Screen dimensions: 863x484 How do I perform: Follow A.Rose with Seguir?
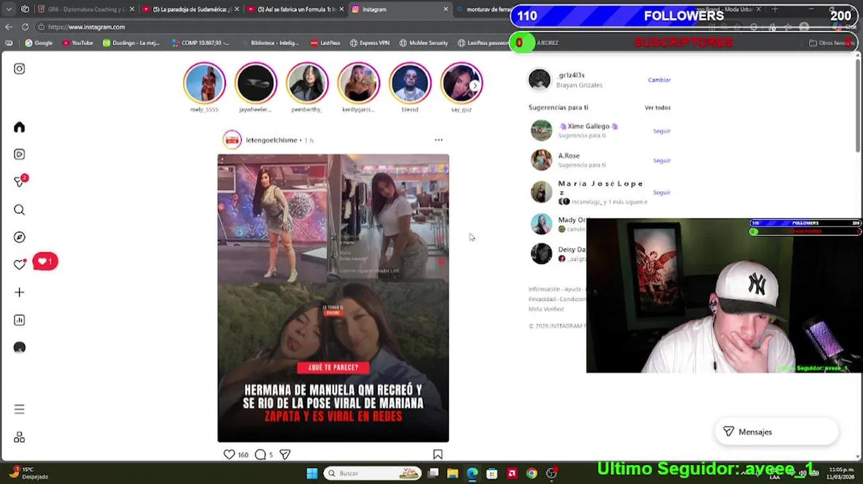point(662,161)
